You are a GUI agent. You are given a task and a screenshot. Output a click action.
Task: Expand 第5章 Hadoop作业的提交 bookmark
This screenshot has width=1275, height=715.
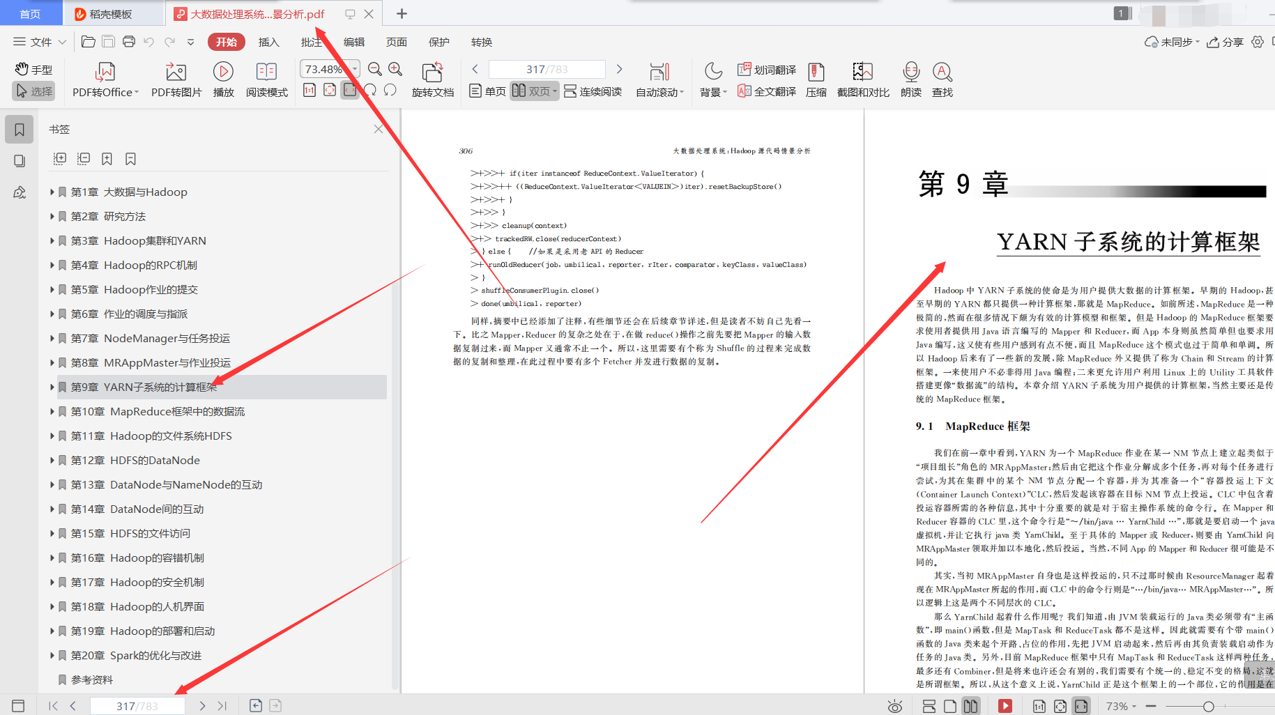point(52,289)
